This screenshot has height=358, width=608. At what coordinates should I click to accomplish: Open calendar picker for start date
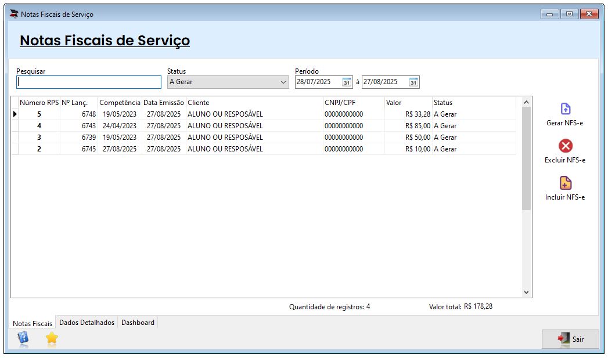347,82
